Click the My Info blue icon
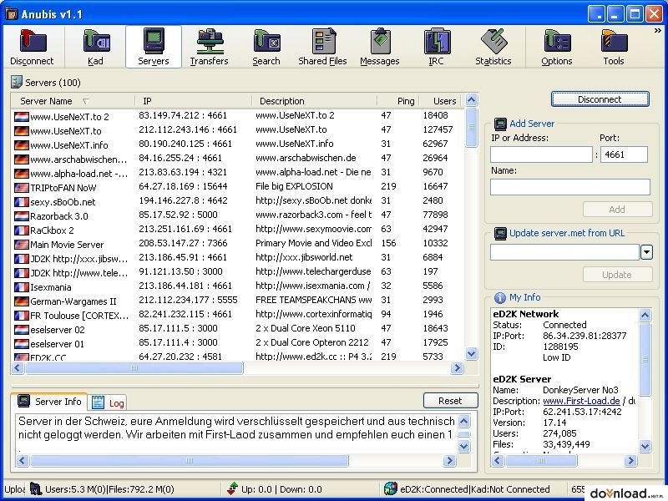The height and width of the screenshot is (501, 668). click(x=499, y=298)
